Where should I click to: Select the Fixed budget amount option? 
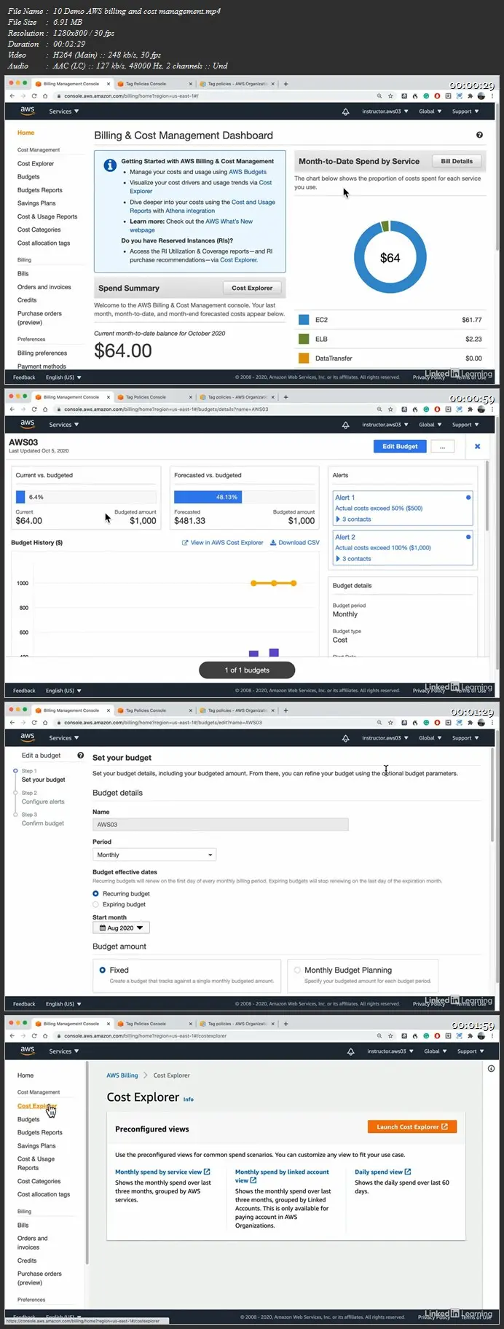click(102, 970)
